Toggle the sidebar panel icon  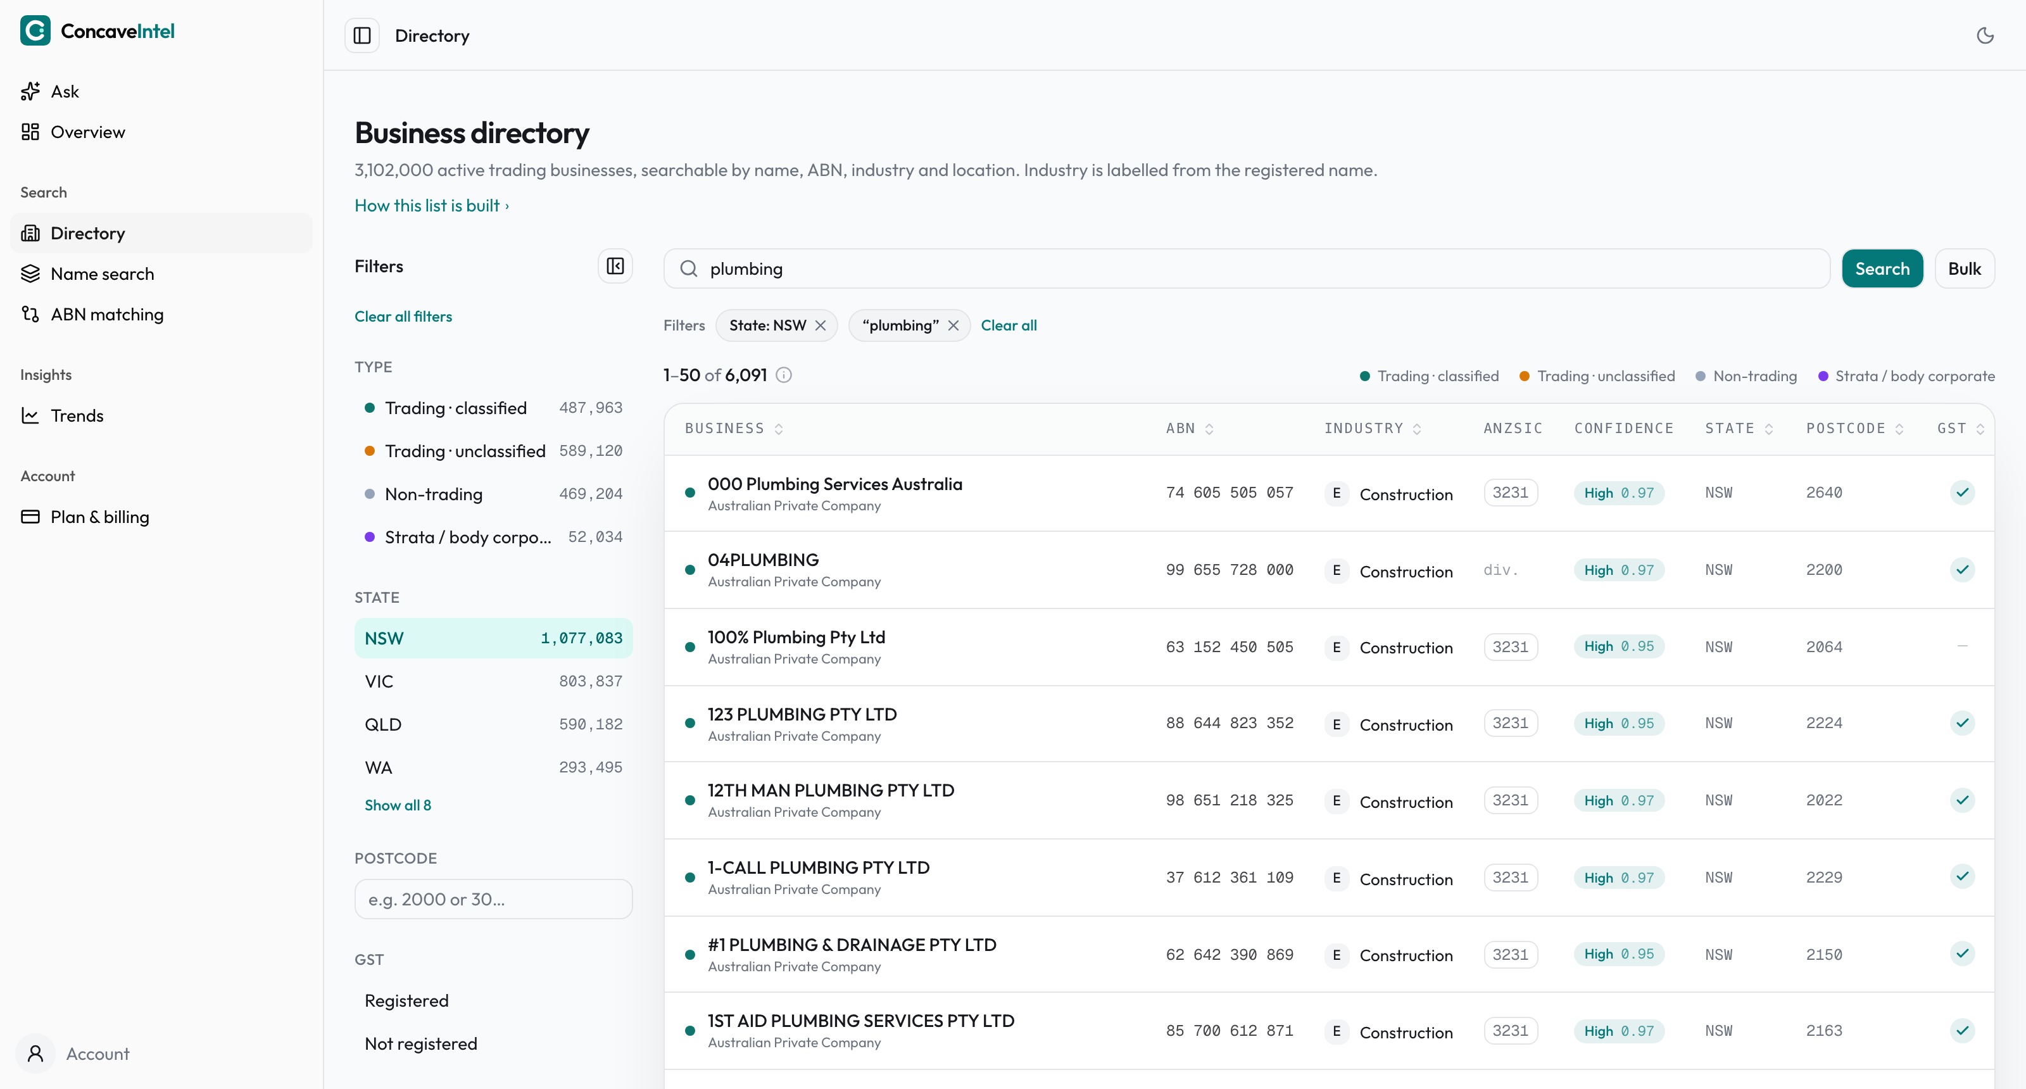362,35
